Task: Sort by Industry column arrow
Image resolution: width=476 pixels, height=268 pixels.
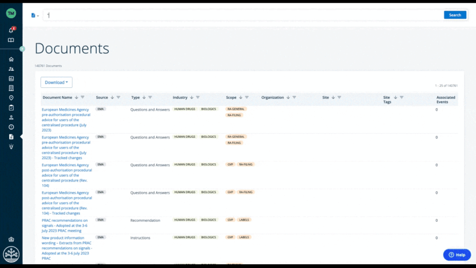Action: pos(192,98)
